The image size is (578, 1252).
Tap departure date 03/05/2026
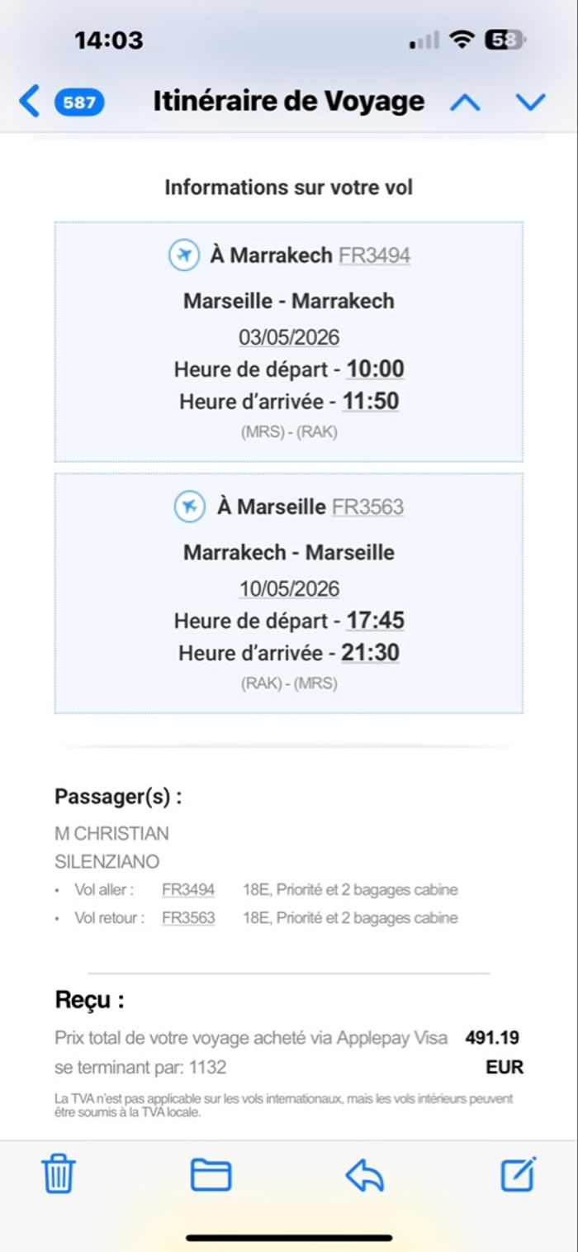[289, 337]
